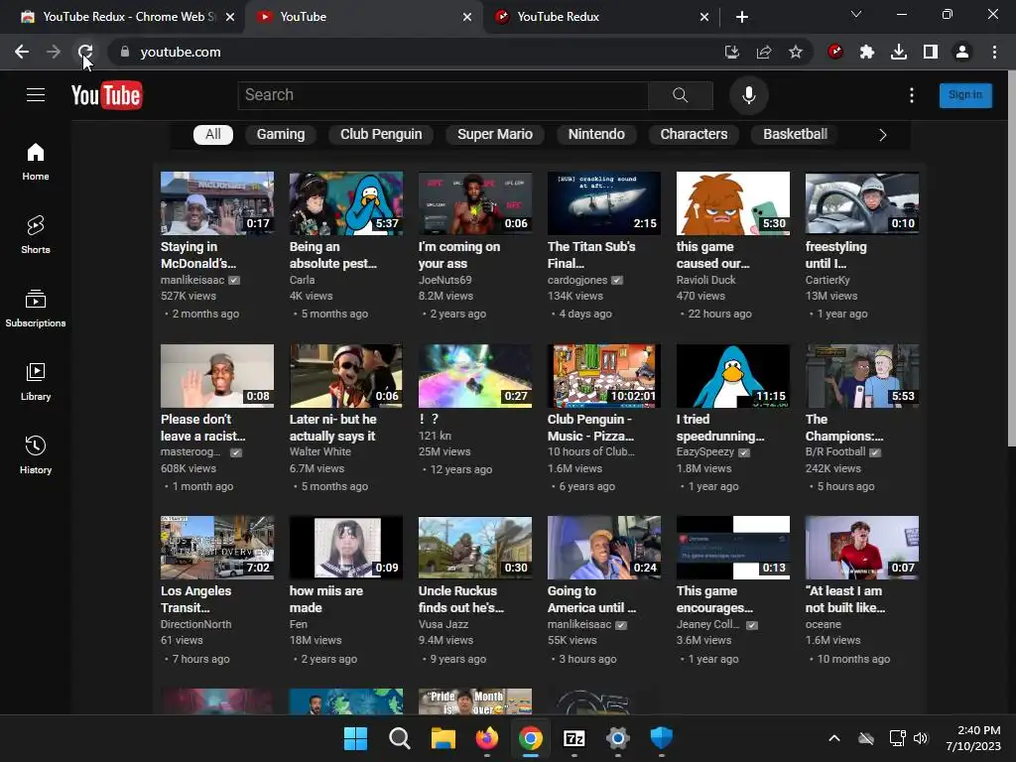Viewport: 1016px width, 762px height.
Task: Select the Gaming filter chip
Action: click(281, 134)
